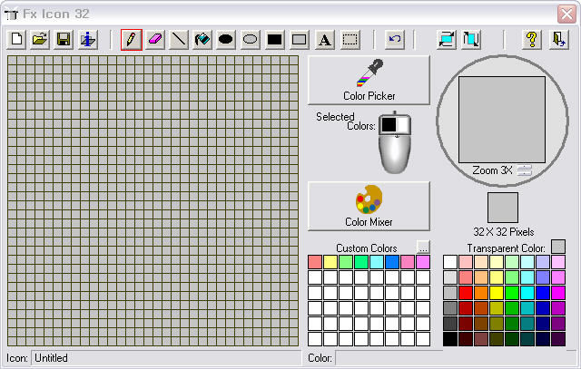581x369 pixels.
Task: Click the Color status field
Action: point(456,358)
